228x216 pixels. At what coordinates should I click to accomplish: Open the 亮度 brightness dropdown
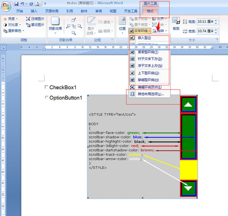pos(11,19)
